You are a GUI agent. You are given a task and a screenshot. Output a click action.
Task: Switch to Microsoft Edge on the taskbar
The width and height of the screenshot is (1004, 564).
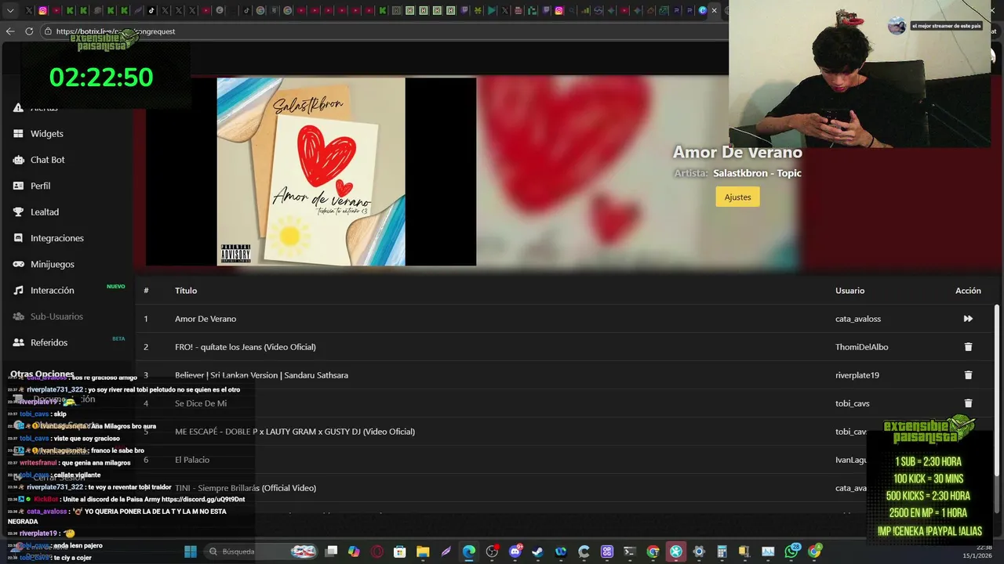click(468, 551)
